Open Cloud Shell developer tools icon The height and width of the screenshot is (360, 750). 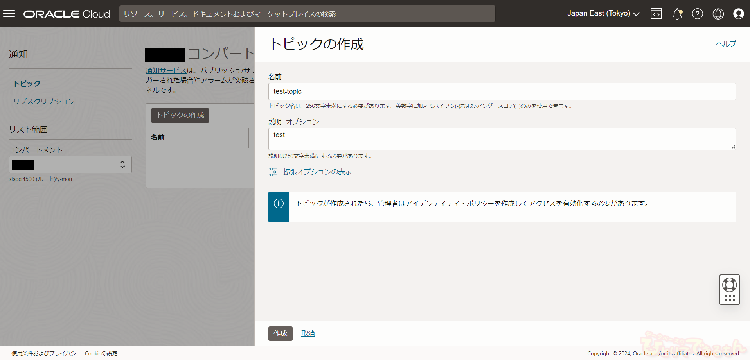pyautogui.click(x=656, y=14)
